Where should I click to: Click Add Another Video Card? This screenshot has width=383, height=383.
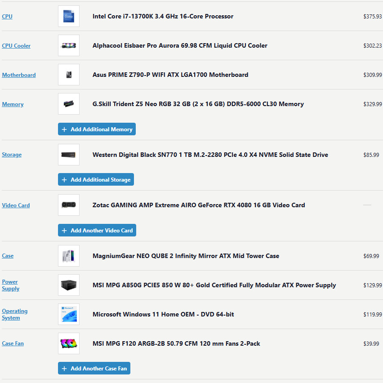click(x=97, y=230)
